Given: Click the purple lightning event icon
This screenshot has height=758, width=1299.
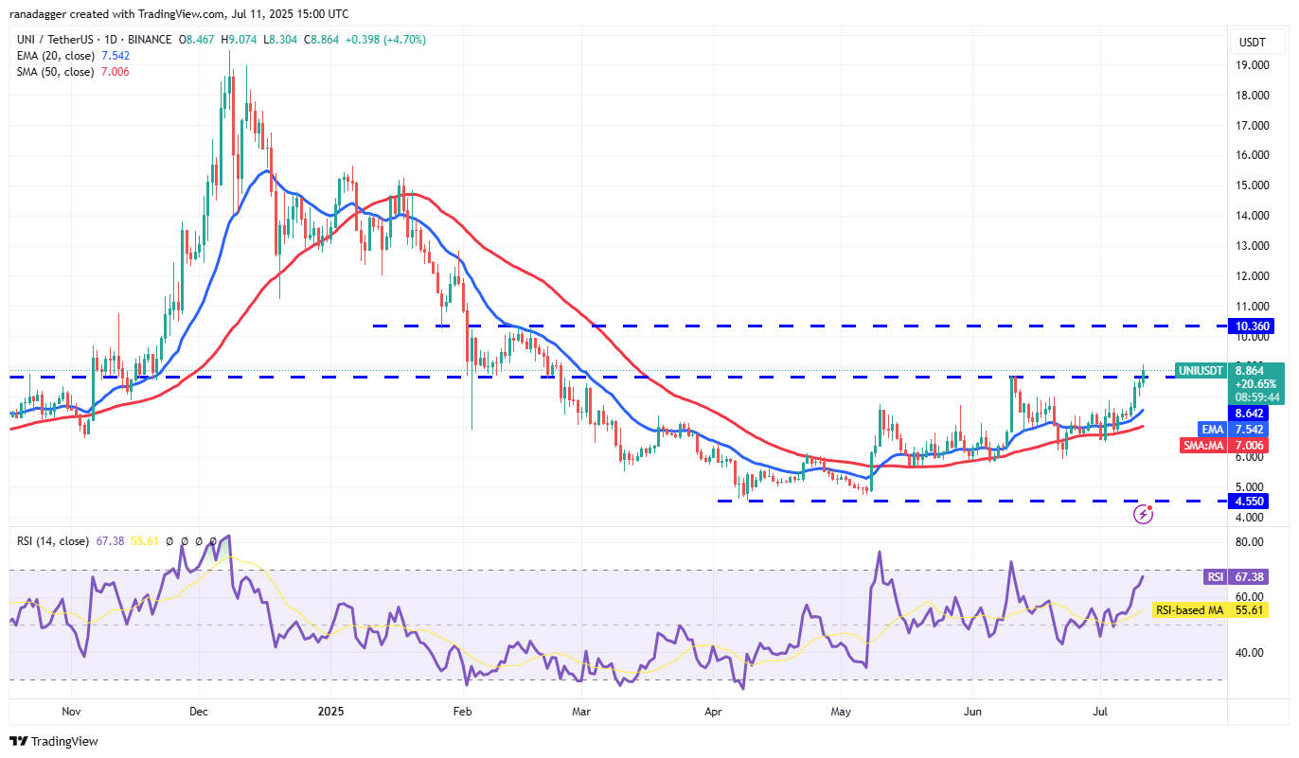Looking at the screenshot, I should [1144, 515].
